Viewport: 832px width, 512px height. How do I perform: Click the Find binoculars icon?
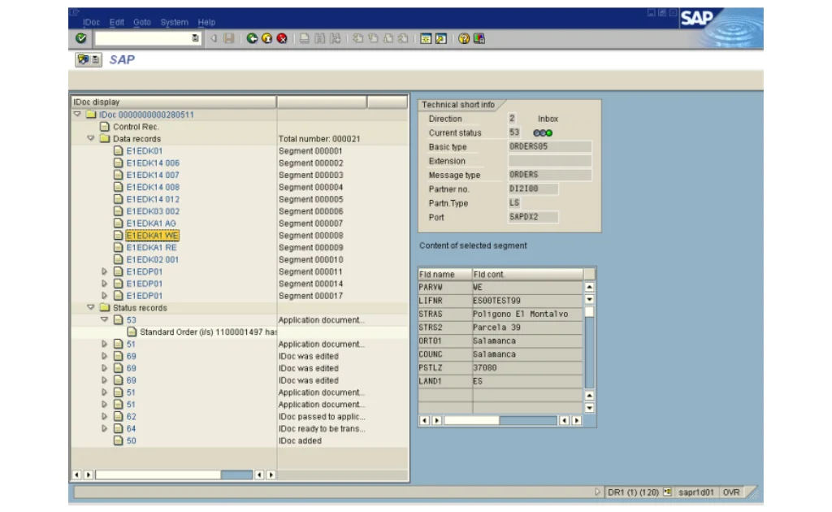(x=319, y=38)
